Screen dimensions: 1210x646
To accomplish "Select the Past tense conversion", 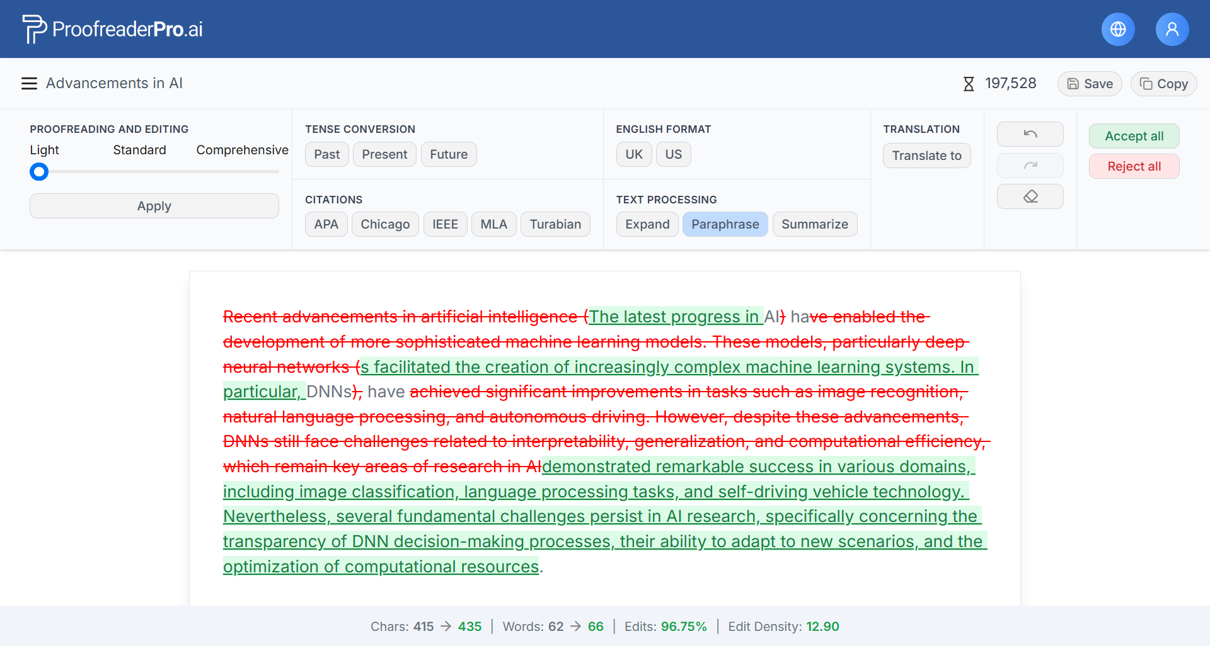I will pos(326,154).
